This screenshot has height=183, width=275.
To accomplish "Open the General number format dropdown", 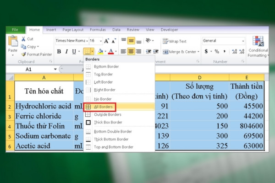I will (243, 41).
